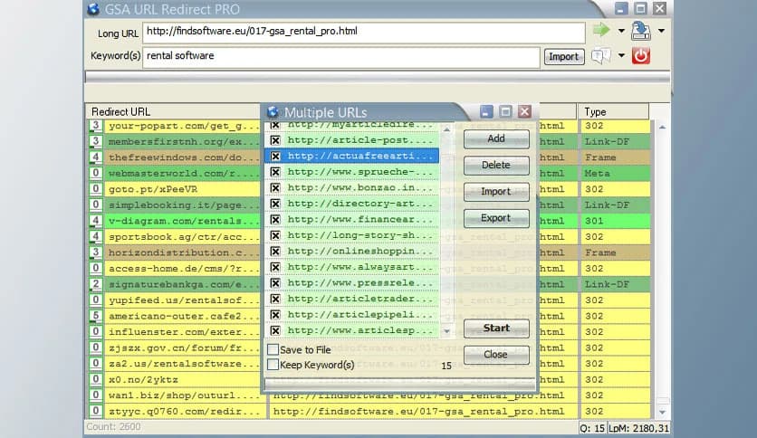Uncheck the http://actuafreearti... checkbox
The height and width of the screenshot is (438, 757).
pos(275,157)
